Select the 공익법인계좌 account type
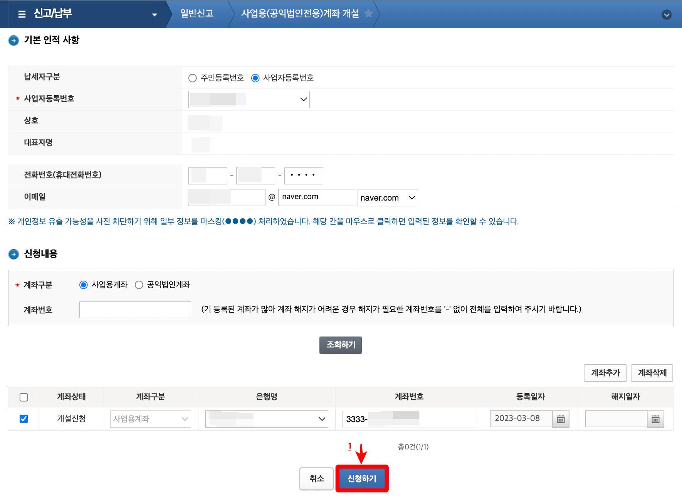 (139, 285)
